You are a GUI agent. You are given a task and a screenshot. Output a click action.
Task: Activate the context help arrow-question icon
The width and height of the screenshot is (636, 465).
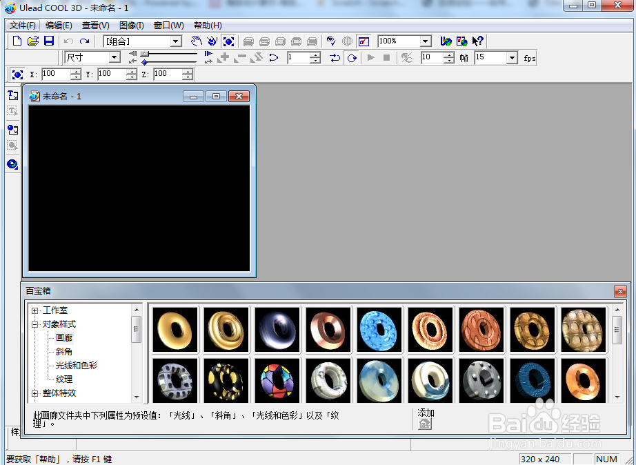[477, 41]
